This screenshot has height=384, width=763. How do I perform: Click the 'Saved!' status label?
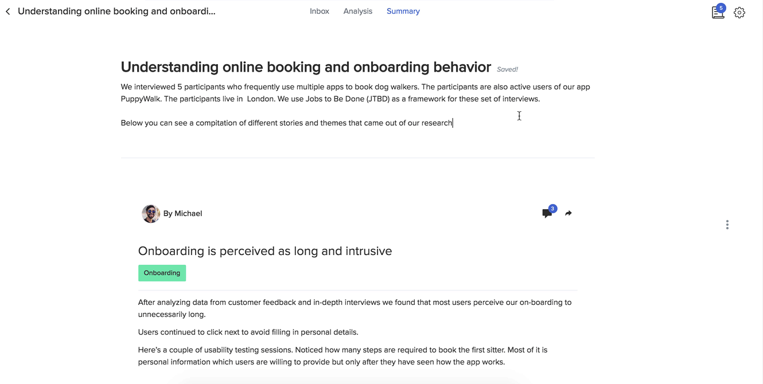[507, 69]
